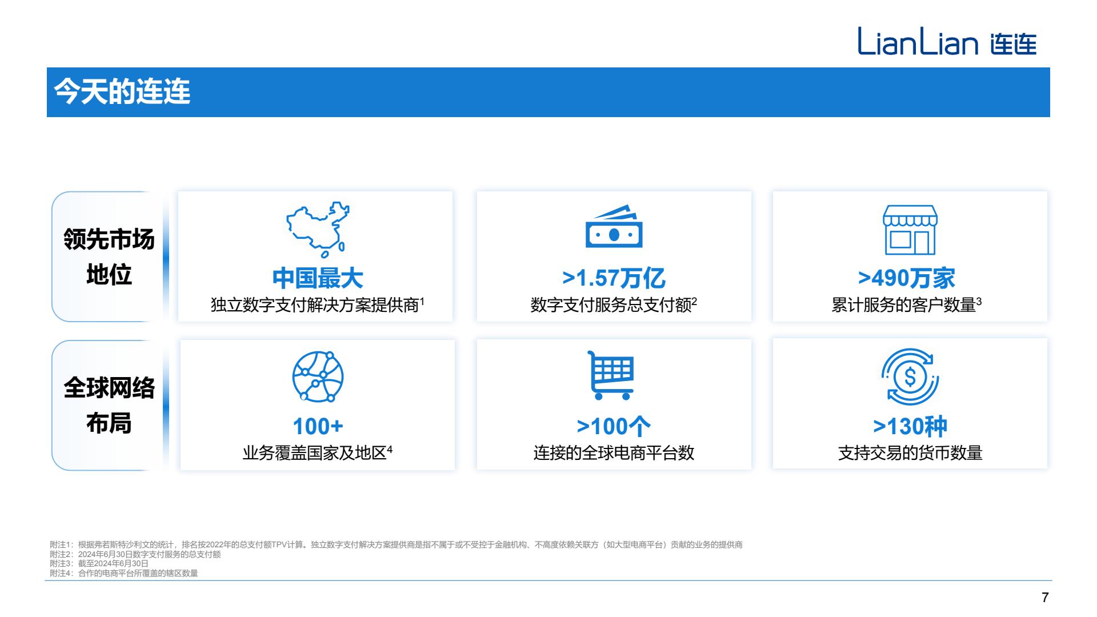
Task: Click the >130种 figure
Action: coord(910,426)
